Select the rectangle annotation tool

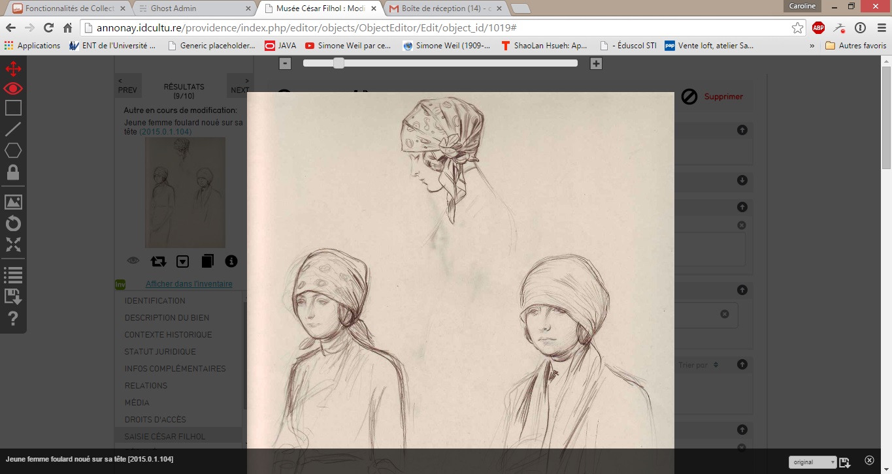coord(13,108)
